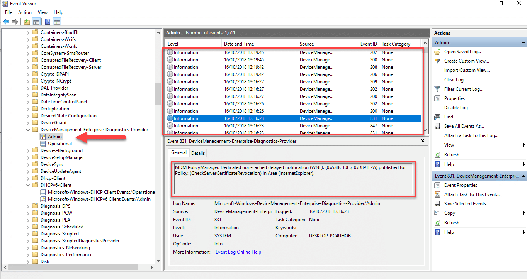The width and height of the screenshot is (527, 279).
Task: Click the Copy icon in Actions pane
Action: (x=437, y=213)
